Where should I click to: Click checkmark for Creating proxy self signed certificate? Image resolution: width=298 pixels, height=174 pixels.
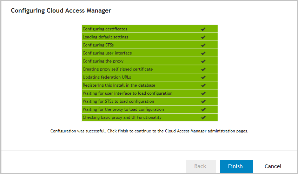(x=203, y=69)
